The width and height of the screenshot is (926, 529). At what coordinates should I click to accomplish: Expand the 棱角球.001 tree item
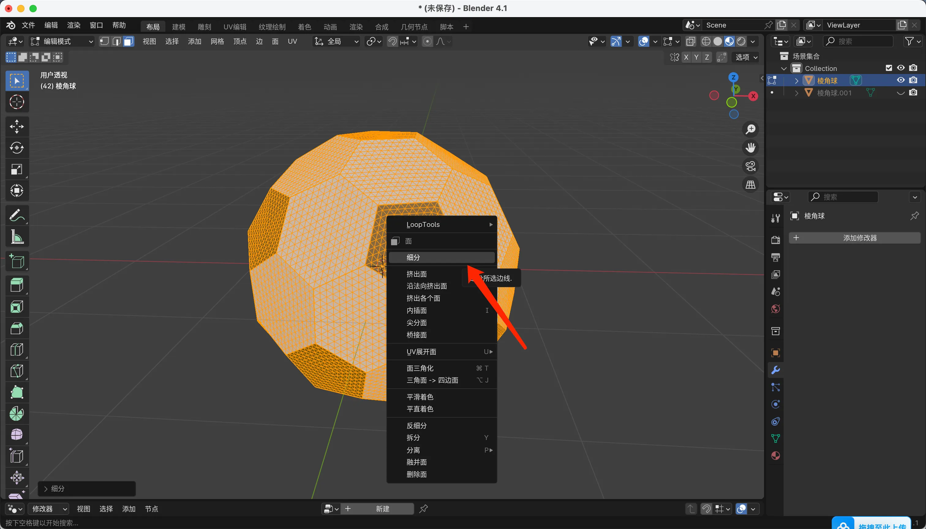(x=796, y=93)
